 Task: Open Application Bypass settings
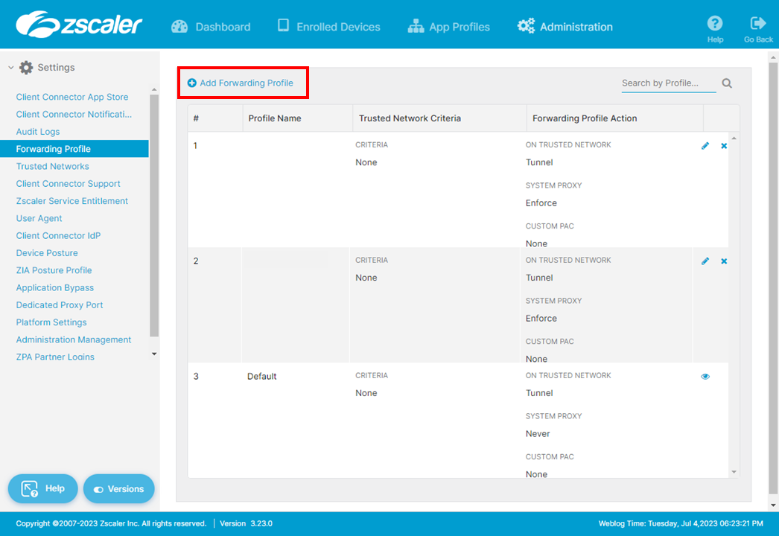click(x=54, y=287)
